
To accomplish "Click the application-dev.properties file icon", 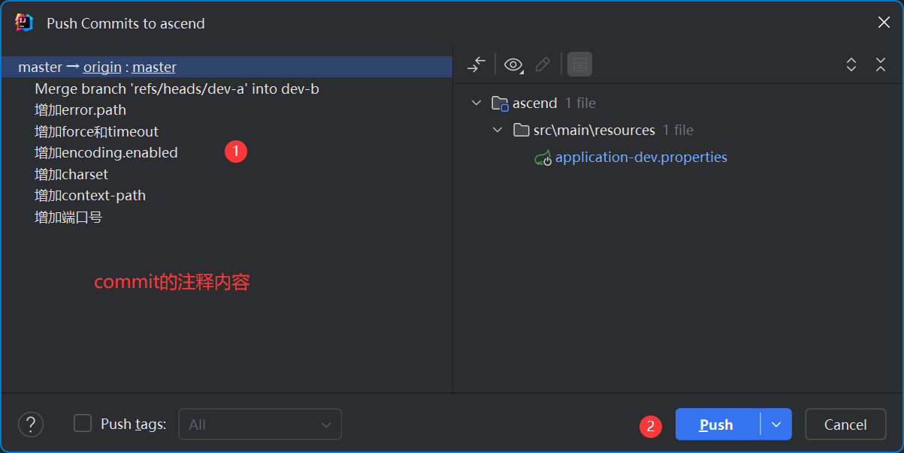I will click(543, 157).
